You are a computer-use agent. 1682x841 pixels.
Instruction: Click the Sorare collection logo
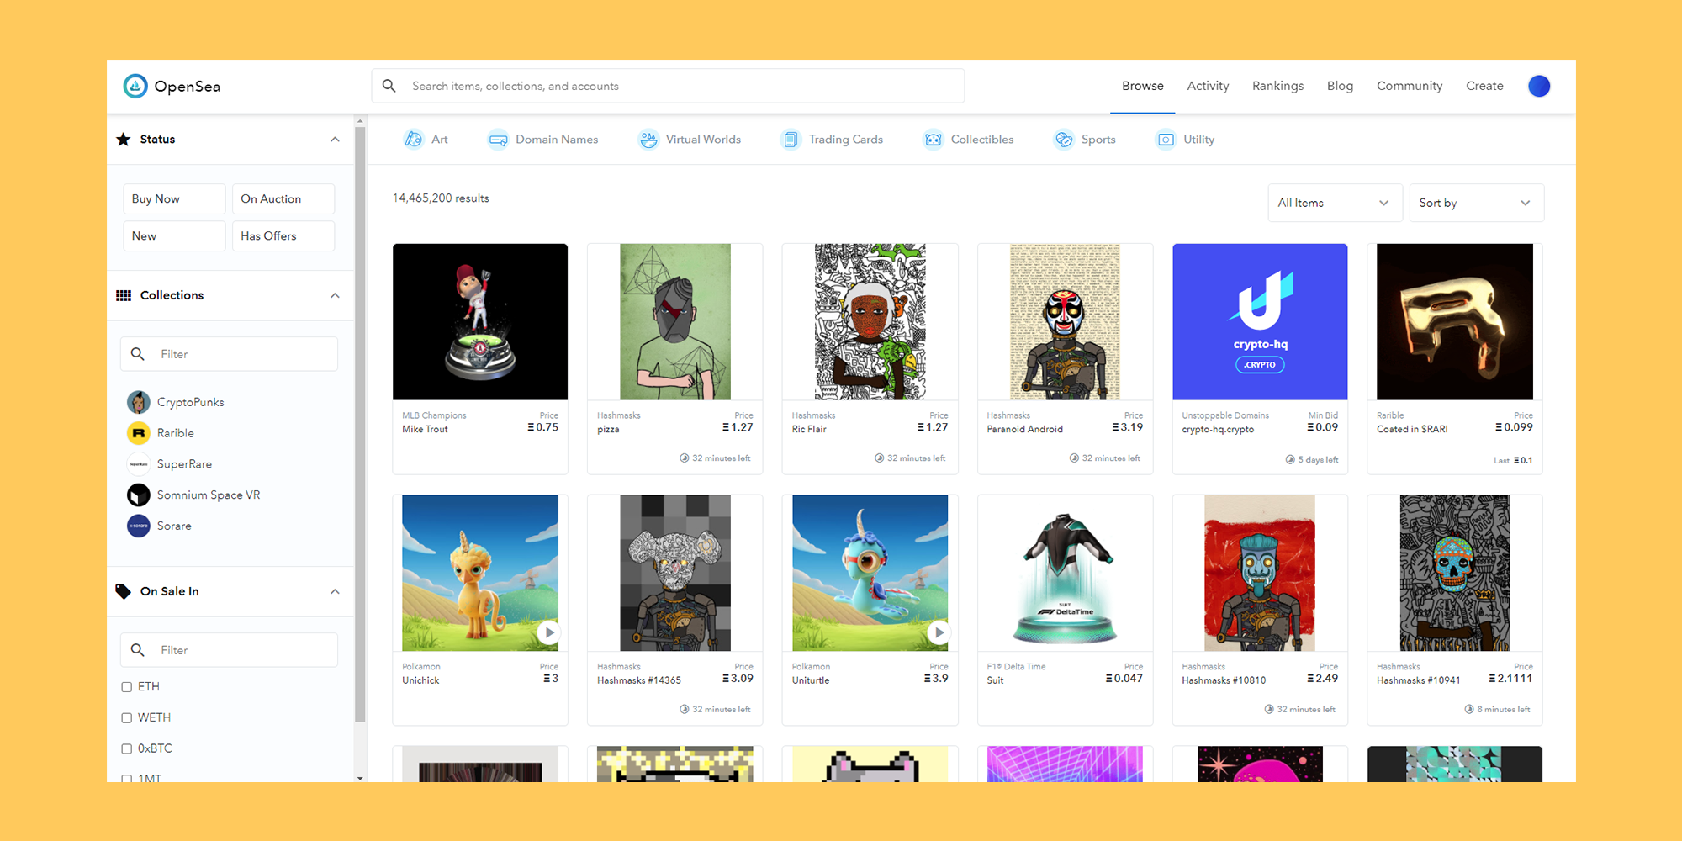tap(139, 526)
